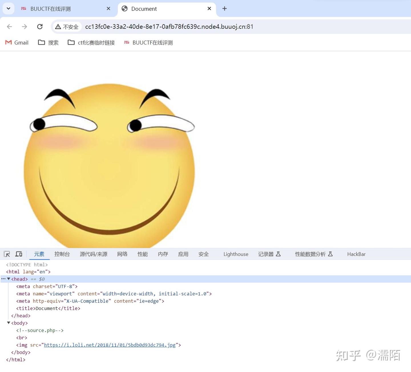This screenshot has height=372, width=411.
Task: Close the Document browser tab
Action: [209, 9]
